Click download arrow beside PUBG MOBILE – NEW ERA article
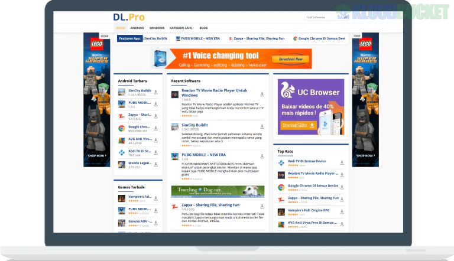The width and height of the screenshot is (454, 261). (261, 156)
